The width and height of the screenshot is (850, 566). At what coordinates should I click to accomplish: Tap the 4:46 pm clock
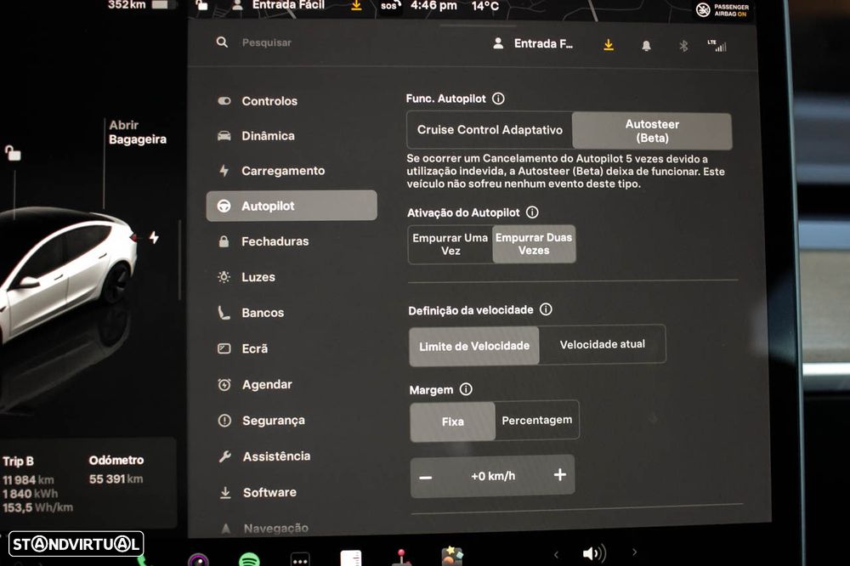433,6
